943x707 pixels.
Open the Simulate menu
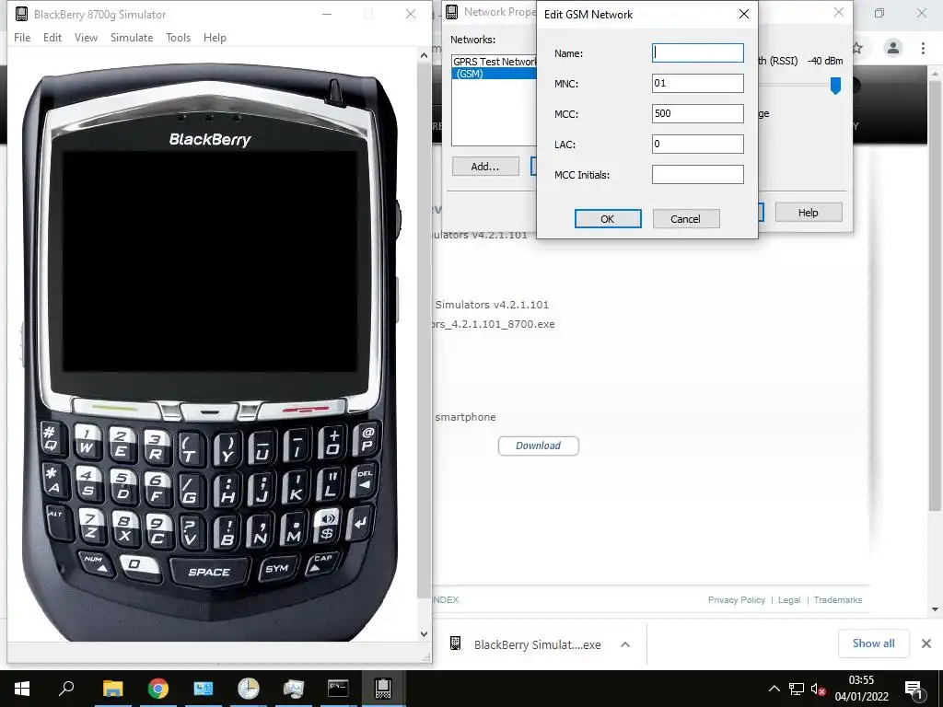pos(132,37)
